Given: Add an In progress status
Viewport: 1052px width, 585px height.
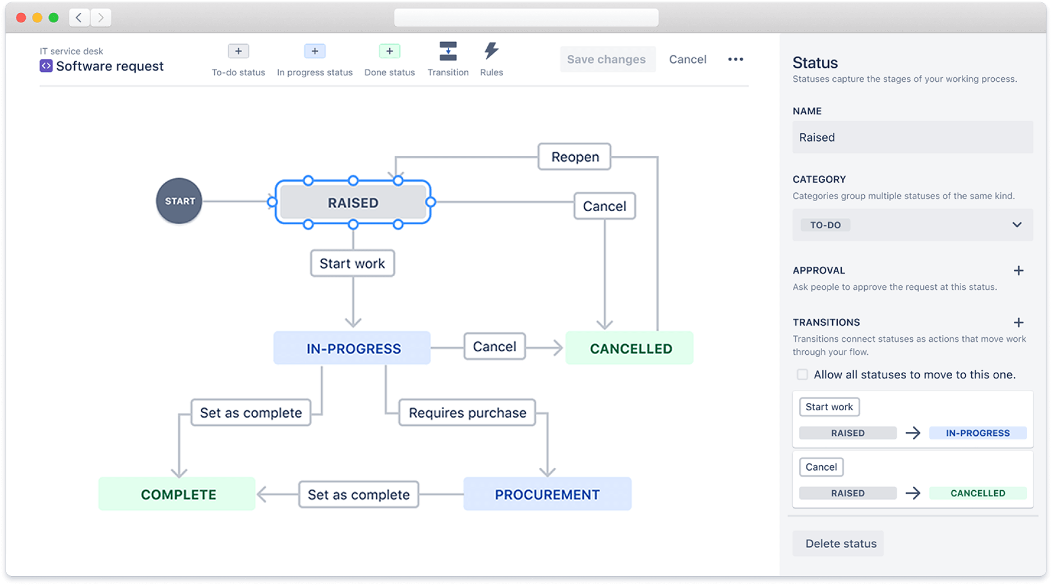Looking at the screenshot, I should point(314,51).
